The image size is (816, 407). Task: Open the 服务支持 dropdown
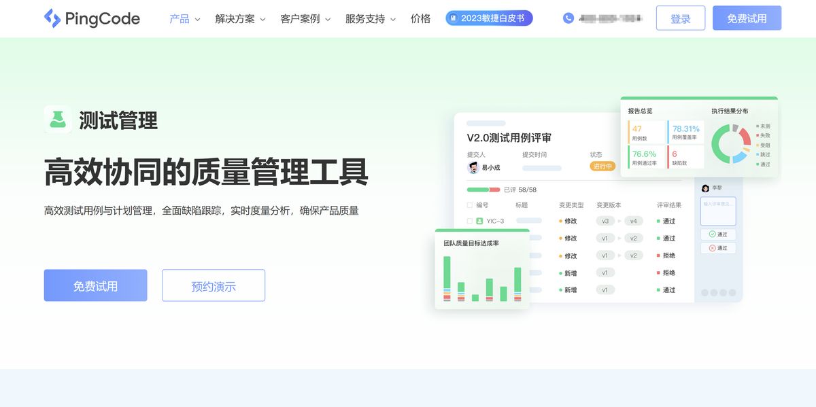pyautogui.click(x=365, y=18)
